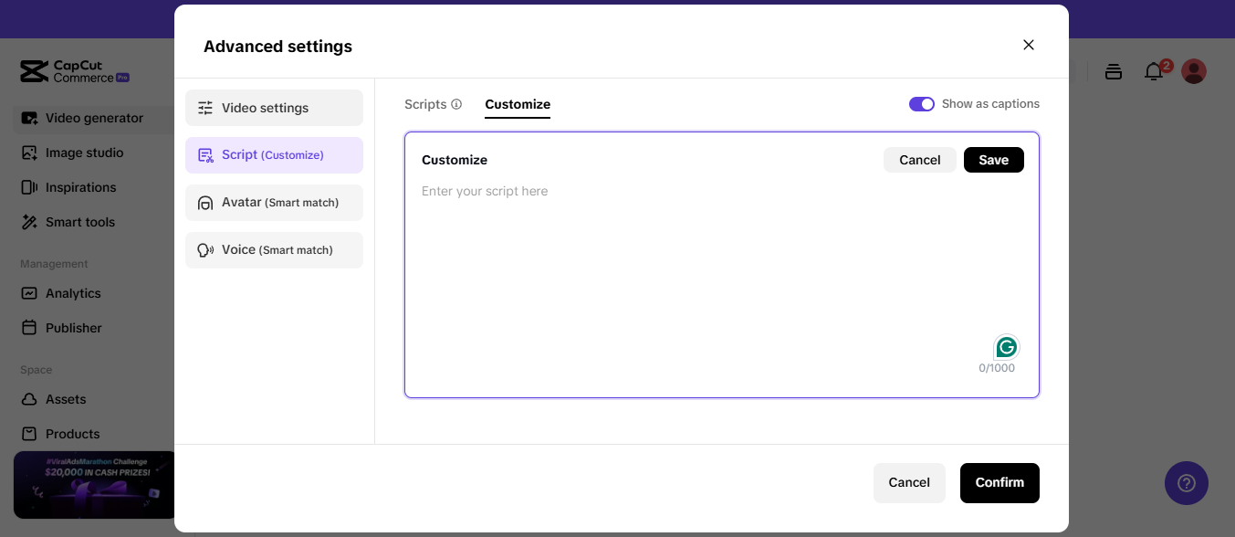Close the Advanced settings dialog
1235x537 pixels.
[x=1029, y=45]
